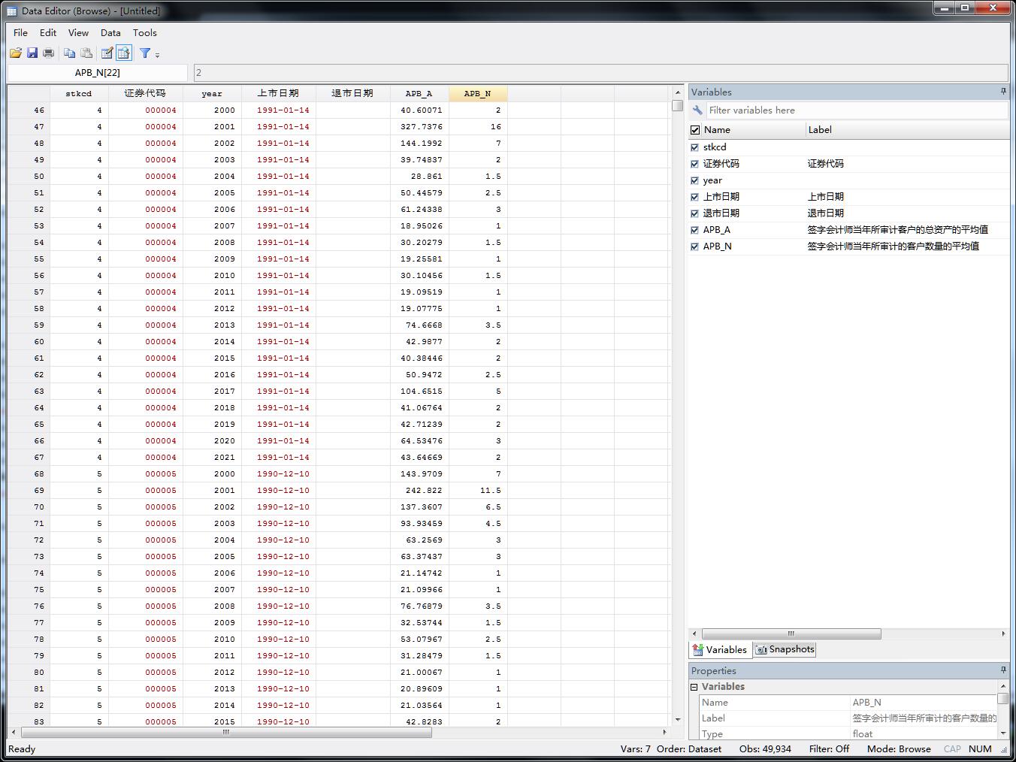The height and width of the screenshot is (762, 1016).
Task: Click APB_A cell 327.7376
Action: click(419, 127)
